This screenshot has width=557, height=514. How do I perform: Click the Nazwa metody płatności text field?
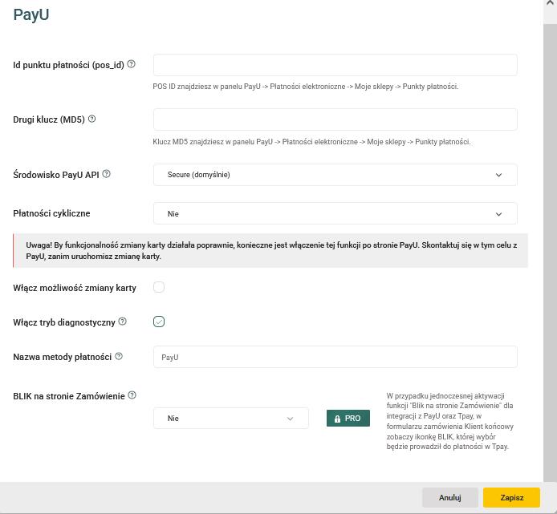tap(335, 357)
